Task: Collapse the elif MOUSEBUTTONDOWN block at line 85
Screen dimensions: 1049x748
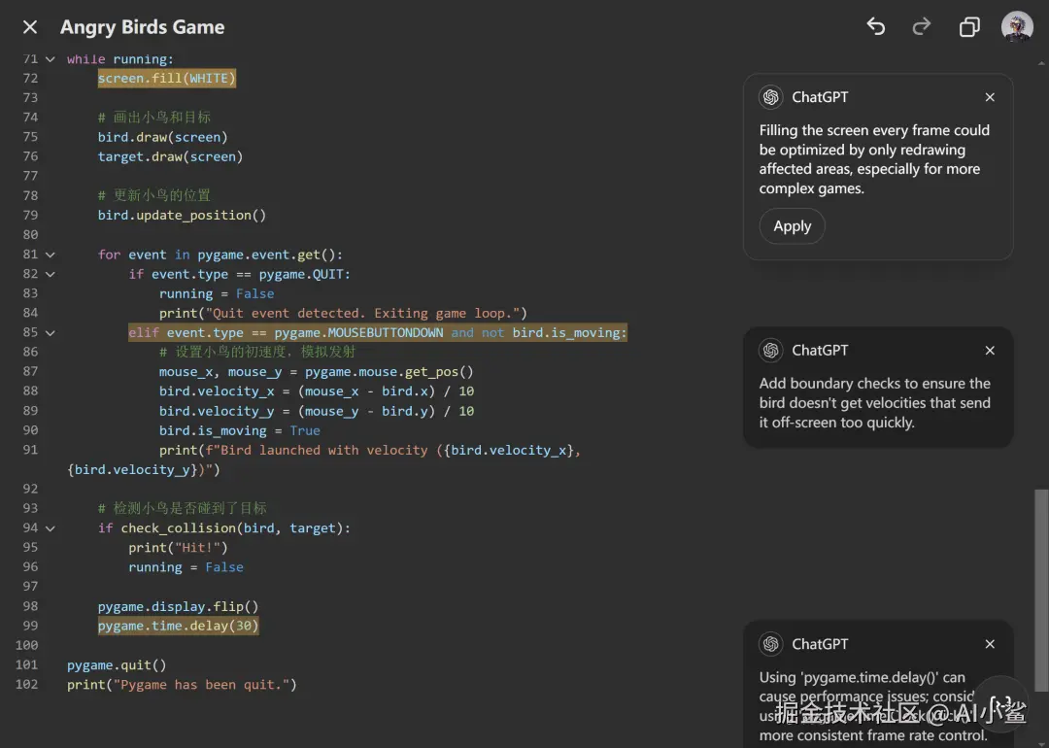Action: (x=51, y=333)
